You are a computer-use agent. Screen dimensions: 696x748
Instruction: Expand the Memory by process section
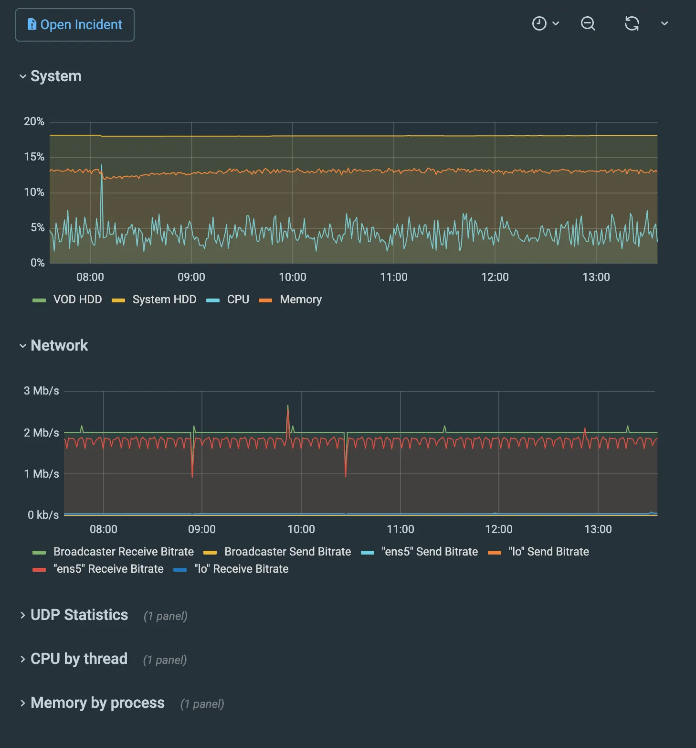[x=92, y=703]
